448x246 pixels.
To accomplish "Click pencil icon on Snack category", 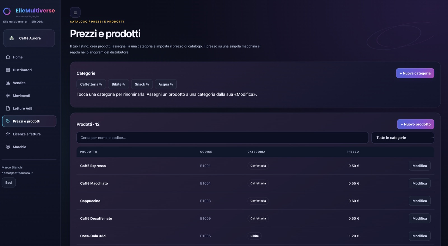I will pos(148,84).
